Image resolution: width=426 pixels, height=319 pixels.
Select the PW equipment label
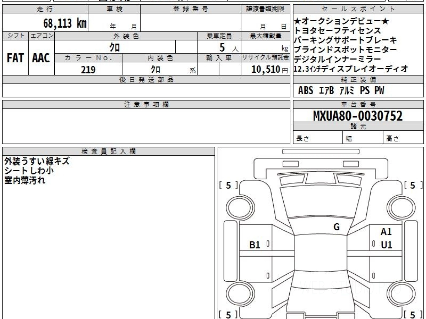click(379, 91)
